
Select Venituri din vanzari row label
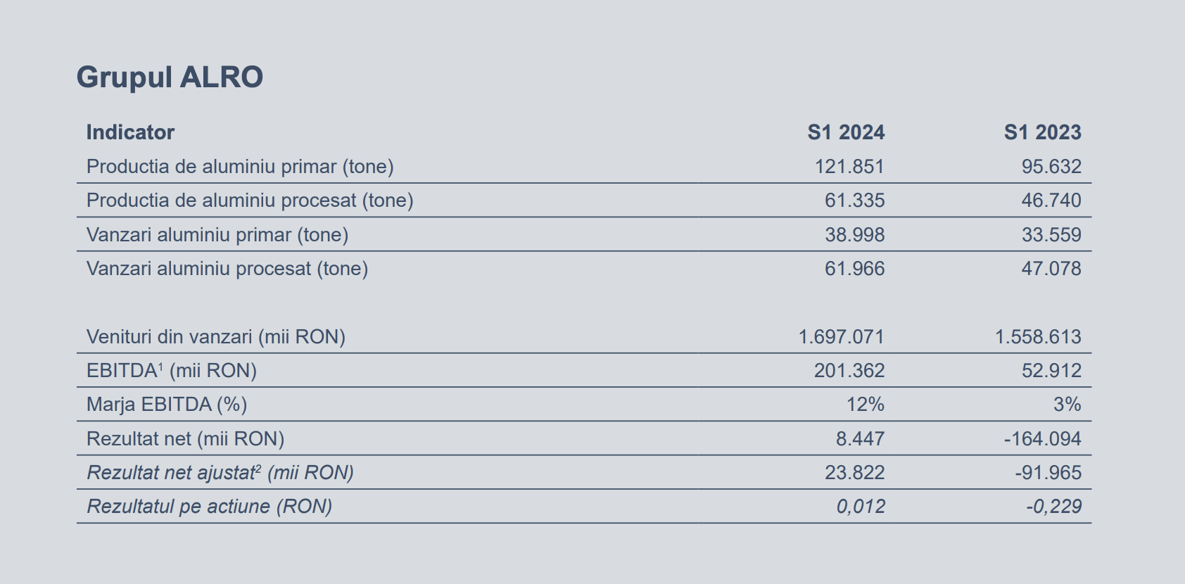216,337
